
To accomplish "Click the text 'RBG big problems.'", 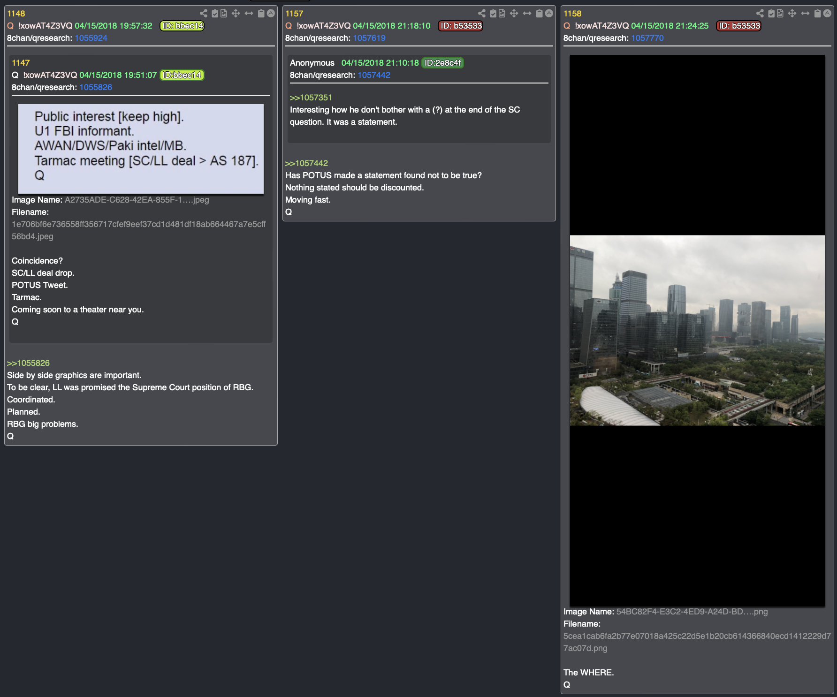I will [43, 424].
